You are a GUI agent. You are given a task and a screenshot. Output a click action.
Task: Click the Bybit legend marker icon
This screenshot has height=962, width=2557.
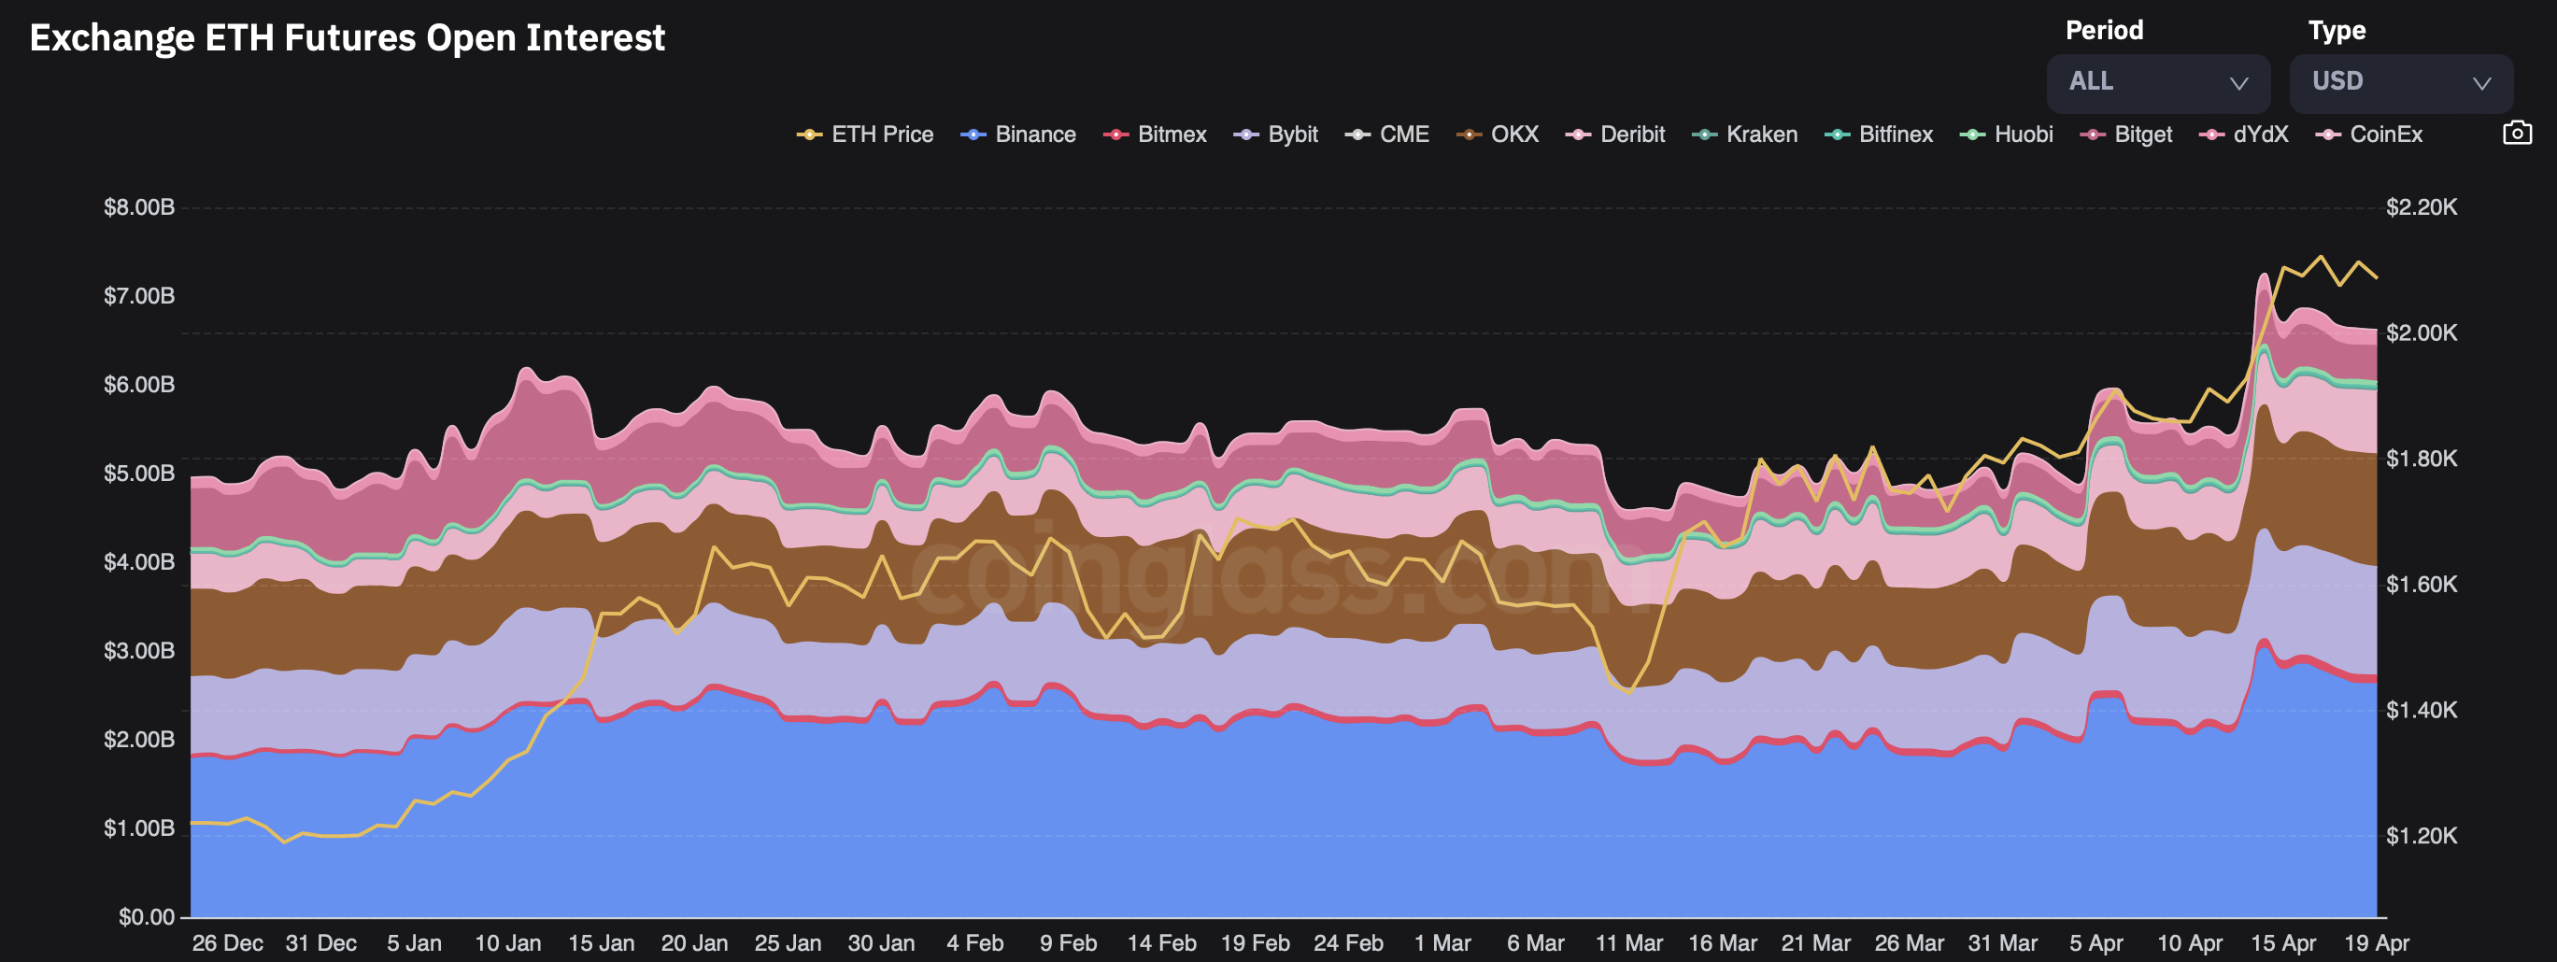click(x=1245, y=135)
